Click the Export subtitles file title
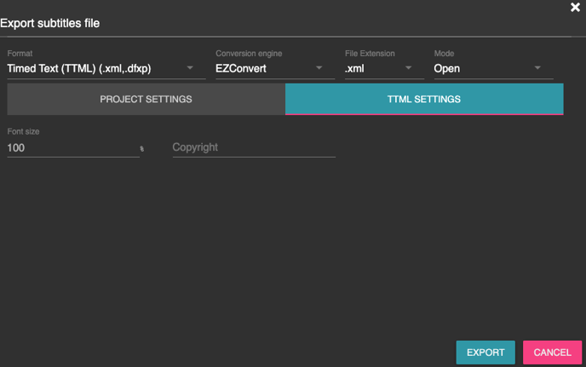This screenshot has height=367, width=586. (x=50, y=23)
